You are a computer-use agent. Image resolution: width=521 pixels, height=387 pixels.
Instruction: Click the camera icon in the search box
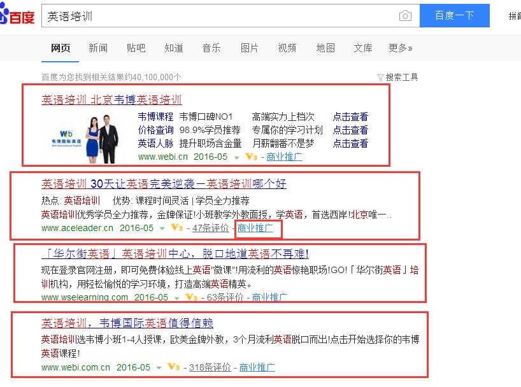point(406,15)
